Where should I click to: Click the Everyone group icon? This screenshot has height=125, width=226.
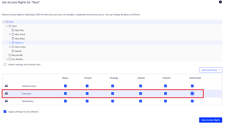(6, 94)
